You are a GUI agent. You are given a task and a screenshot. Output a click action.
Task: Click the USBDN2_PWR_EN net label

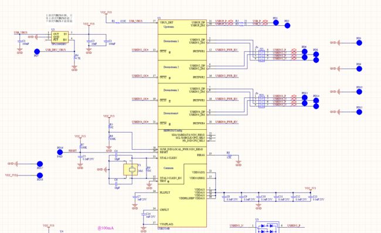(226, 76)
